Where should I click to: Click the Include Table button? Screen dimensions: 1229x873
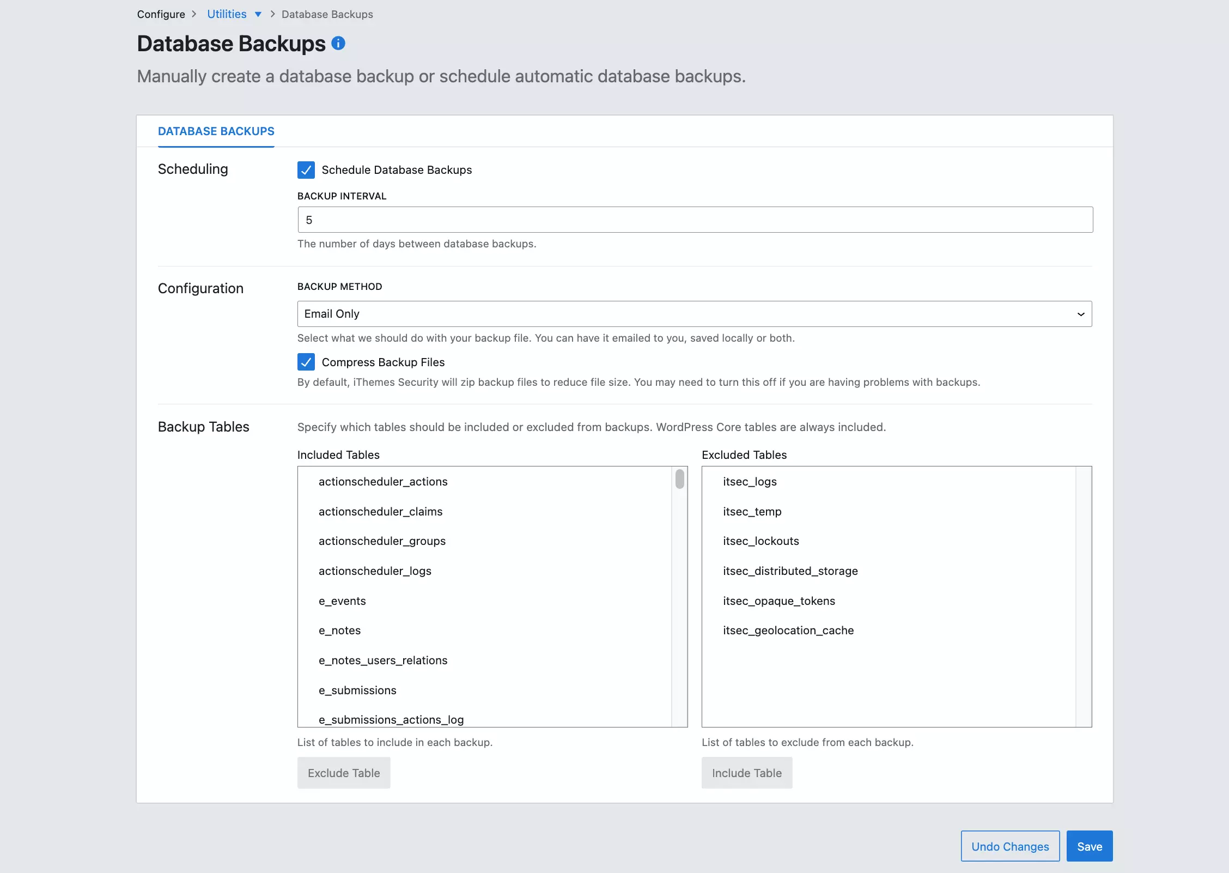pyautogui.click(x=746, y=773)
